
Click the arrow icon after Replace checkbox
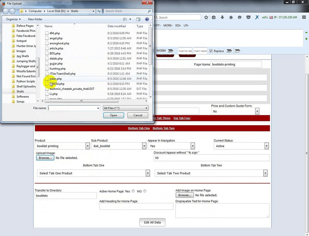tap(229, 51)
